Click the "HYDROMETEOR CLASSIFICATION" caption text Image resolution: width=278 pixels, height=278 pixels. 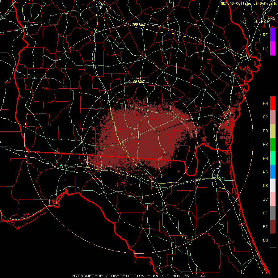[x=108, y=276]
